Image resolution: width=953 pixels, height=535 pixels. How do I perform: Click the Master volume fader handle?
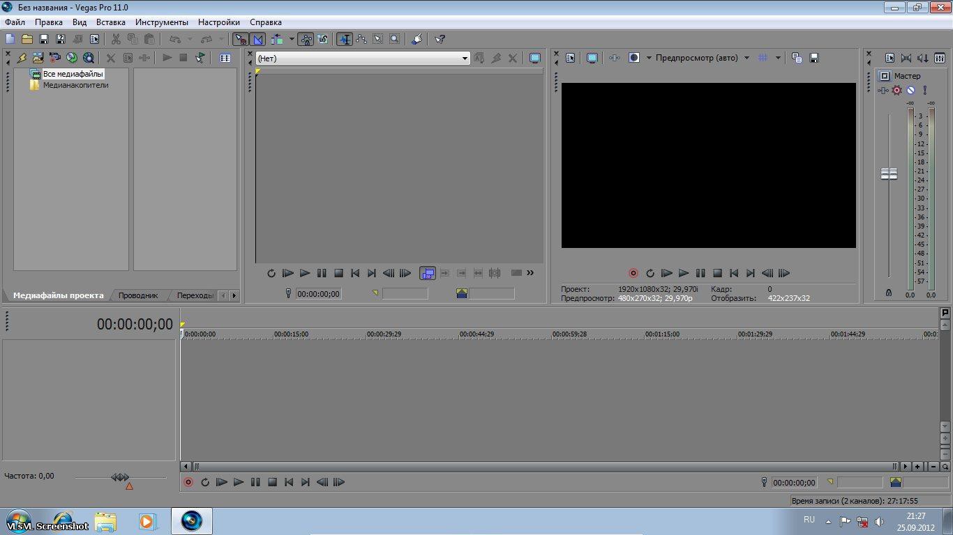tap(889, 173)
